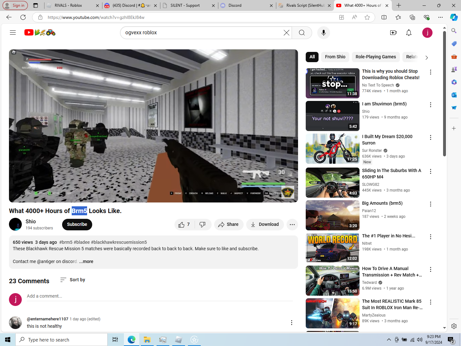Open the YouTube guide hamburger menu
Image resolution: width=461 pixels, height=346 pixels.
[13, 32]
